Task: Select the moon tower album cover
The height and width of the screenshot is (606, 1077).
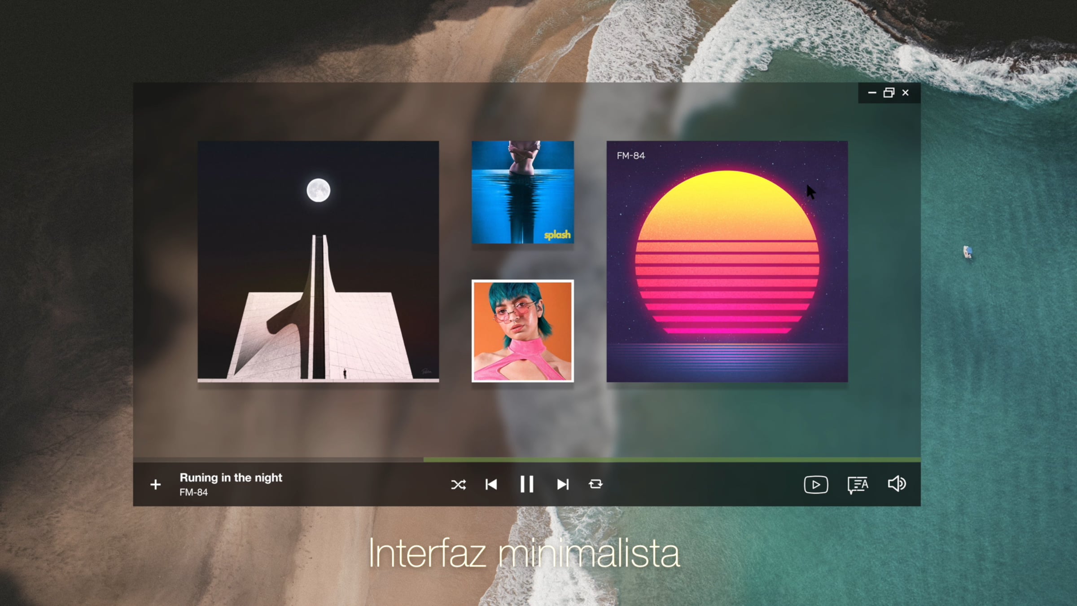Action: [x=318, y=262]
